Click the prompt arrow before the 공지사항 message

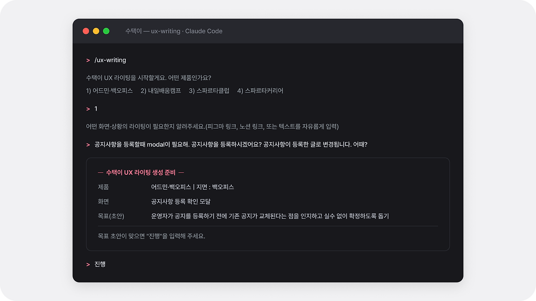[88, 145]
